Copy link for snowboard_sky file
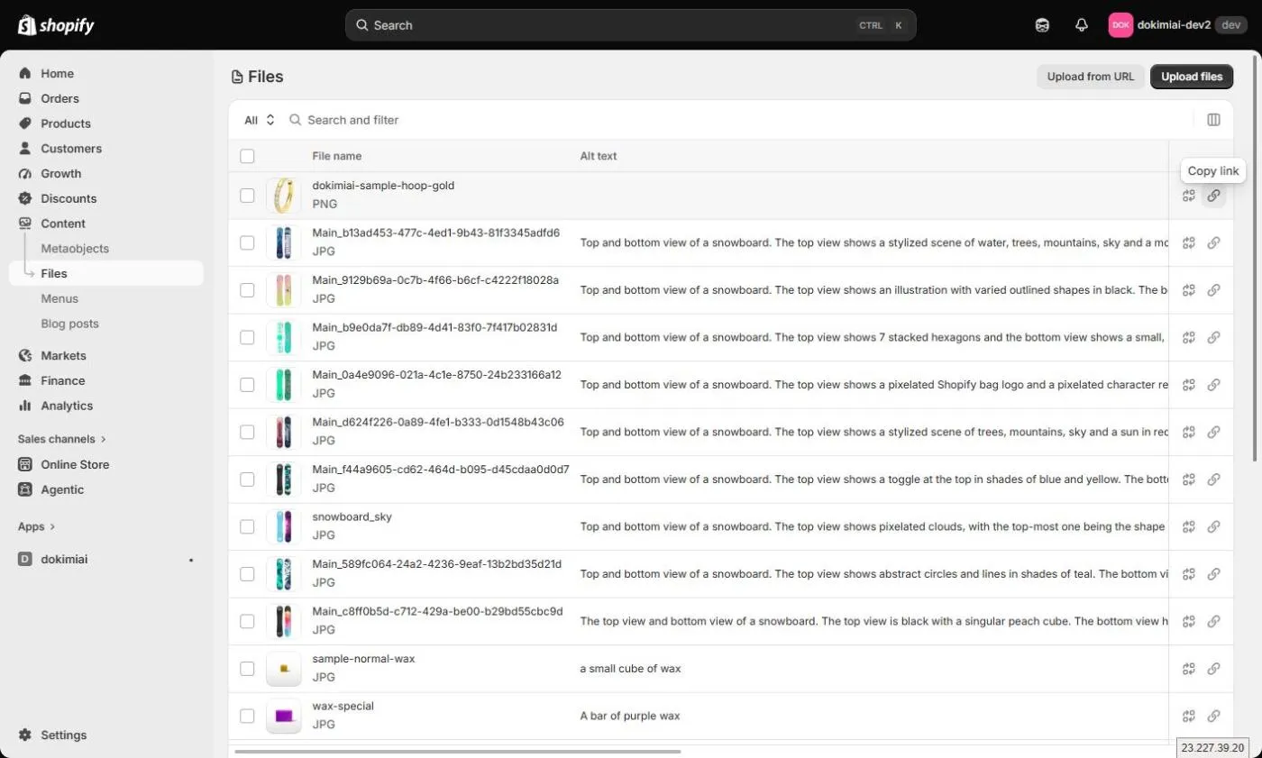The width and height of the screenshot is (1262, 758). coord(1213,526)
